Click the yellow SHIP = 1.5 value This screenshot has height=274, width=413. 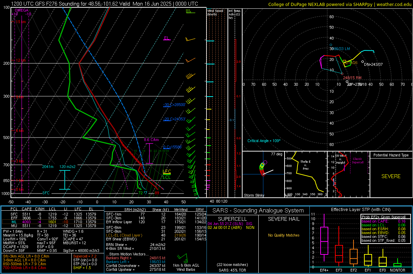click(x=82, y=268)
